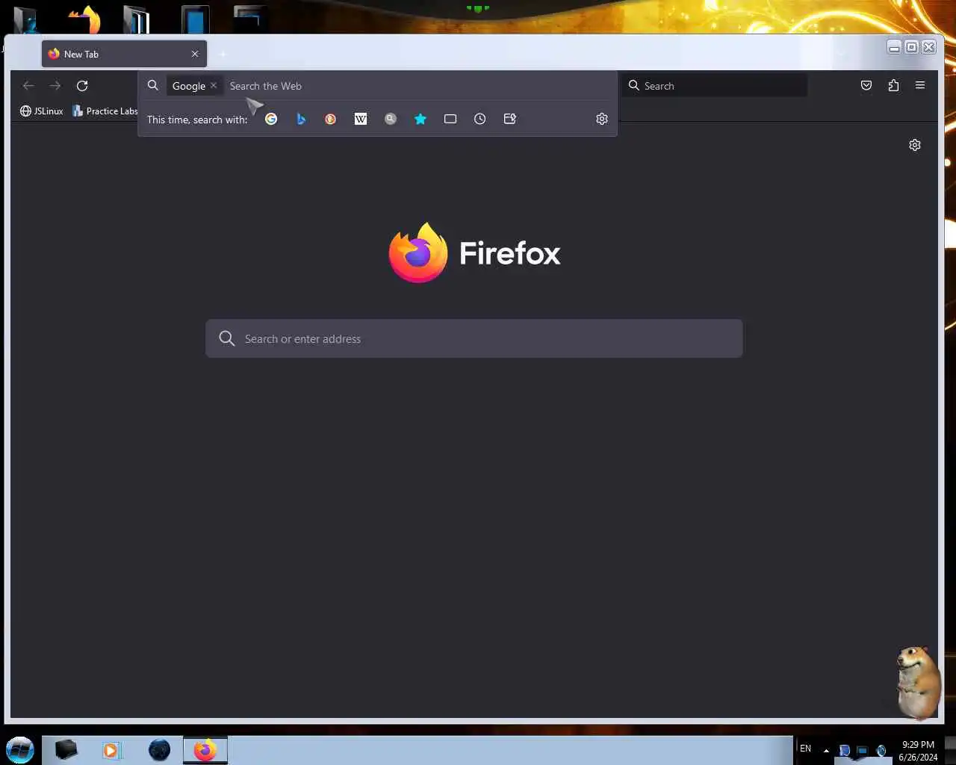
Task: Open the Practice Labs bookmark
Action: (105, 111)
